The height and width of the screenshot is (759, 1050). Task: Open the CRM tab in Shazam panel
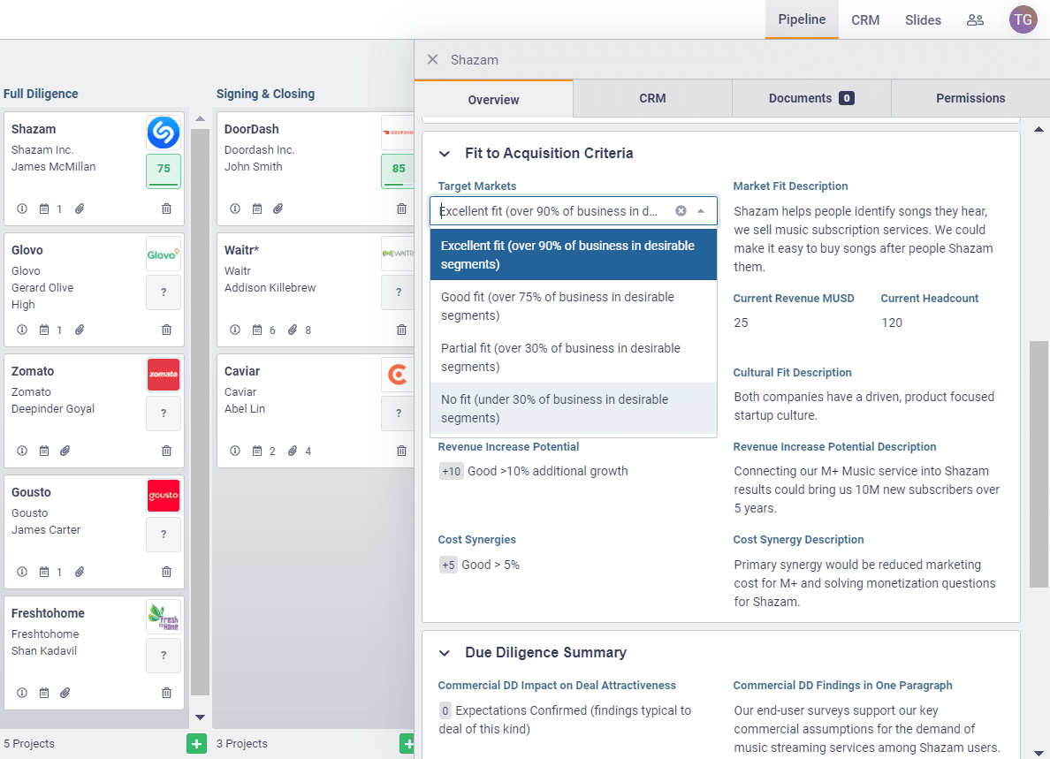tap(652, 98)
